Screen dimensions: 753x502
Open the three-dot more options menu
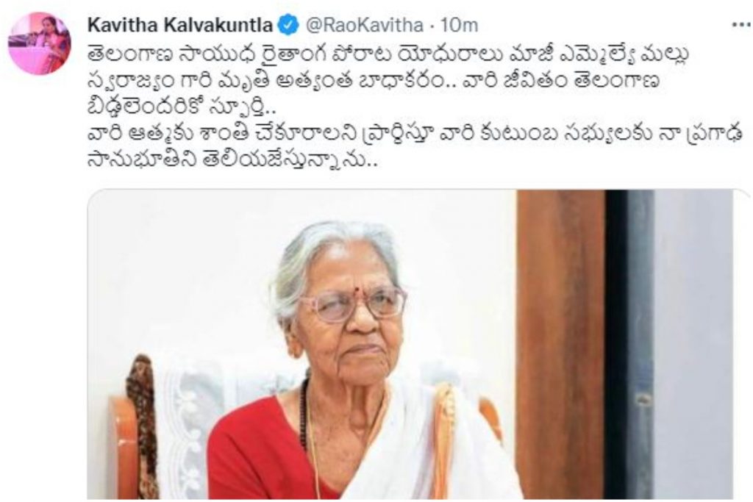click(x=740, y=24)
